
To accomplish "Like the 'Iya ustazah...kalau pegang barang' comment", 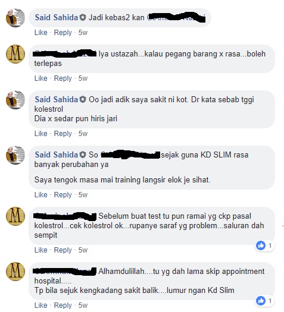I will [x=41, y=78].
